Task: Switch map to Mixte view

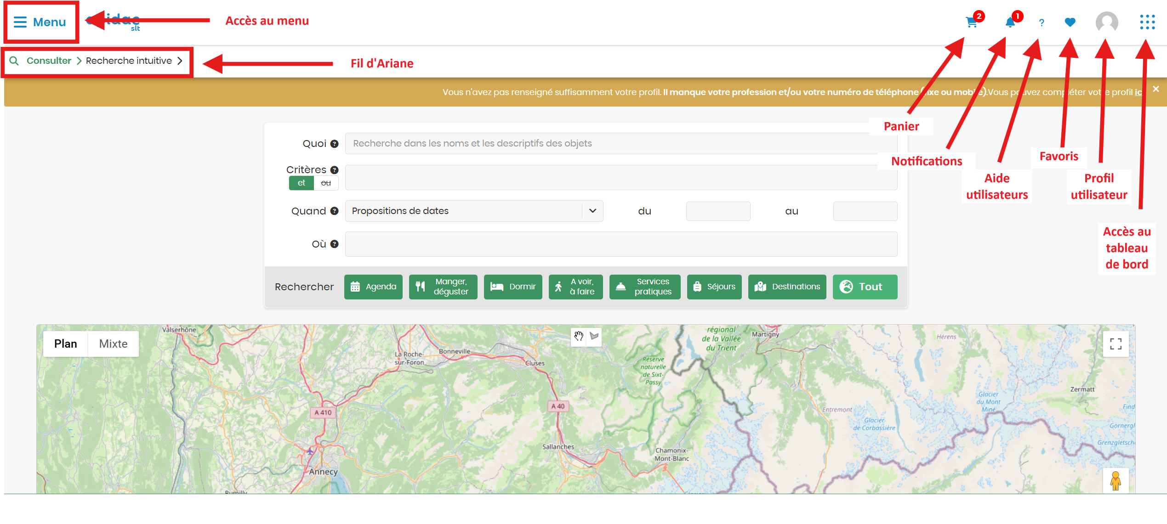Action: tap(113, 344)
